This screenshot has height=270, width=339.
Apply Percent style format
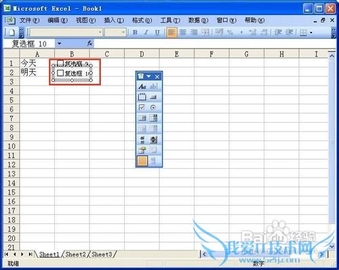tap(230, 33)
